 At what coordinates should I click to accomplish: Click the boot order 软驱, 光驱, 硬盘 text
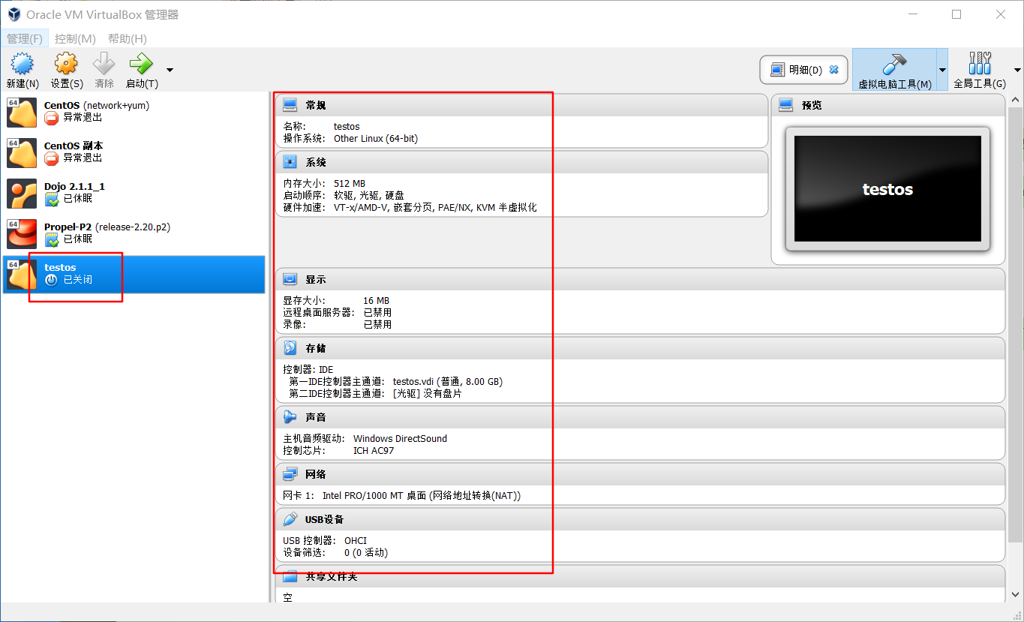click(x=369, y=195)
